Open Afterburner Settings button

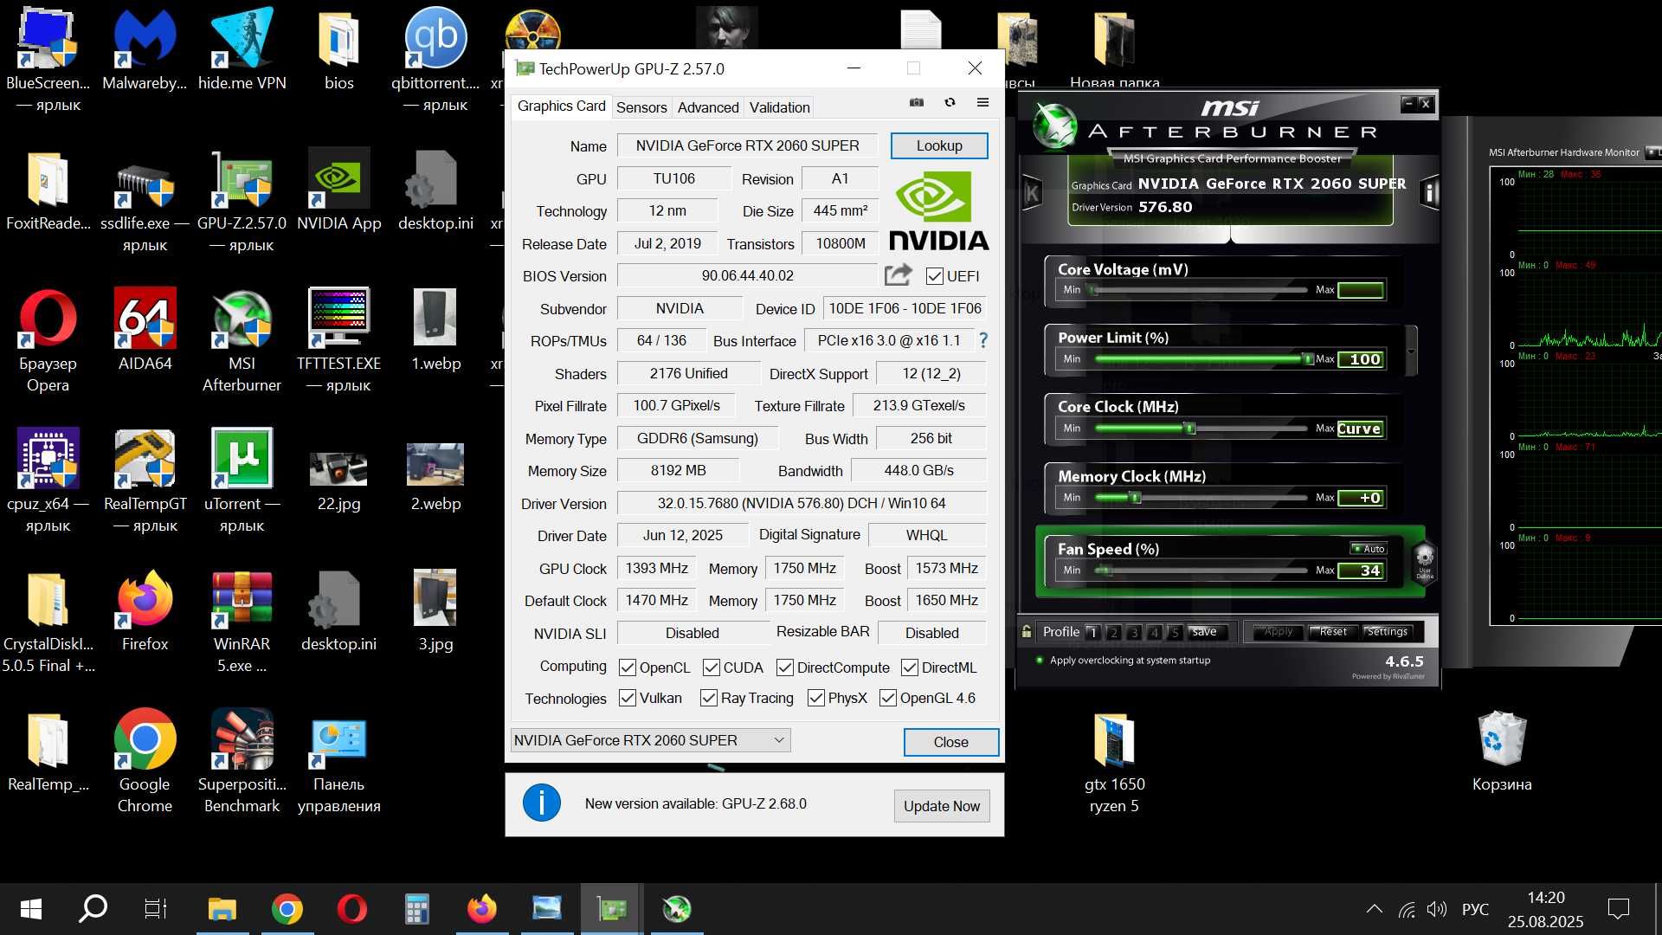1387,632
